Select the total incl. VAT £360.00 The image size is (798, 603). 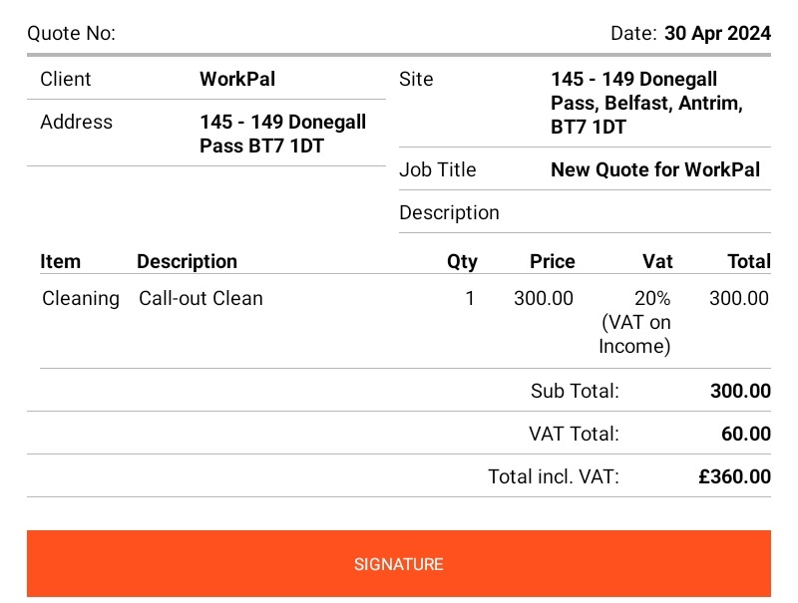[734, 476]
